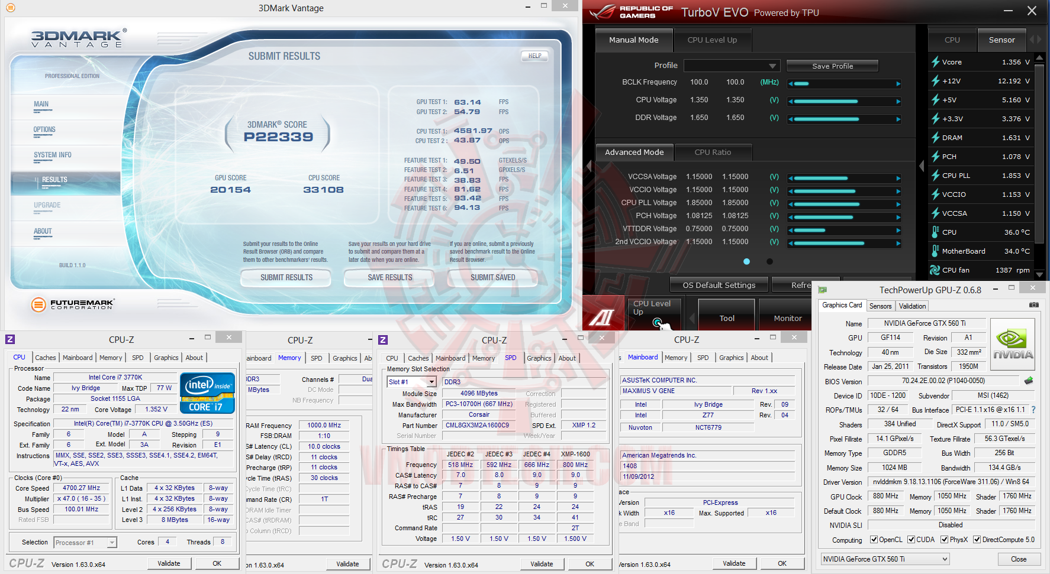Toggle the OpenCL checkbox in GPU-Z

pos(874,540)
